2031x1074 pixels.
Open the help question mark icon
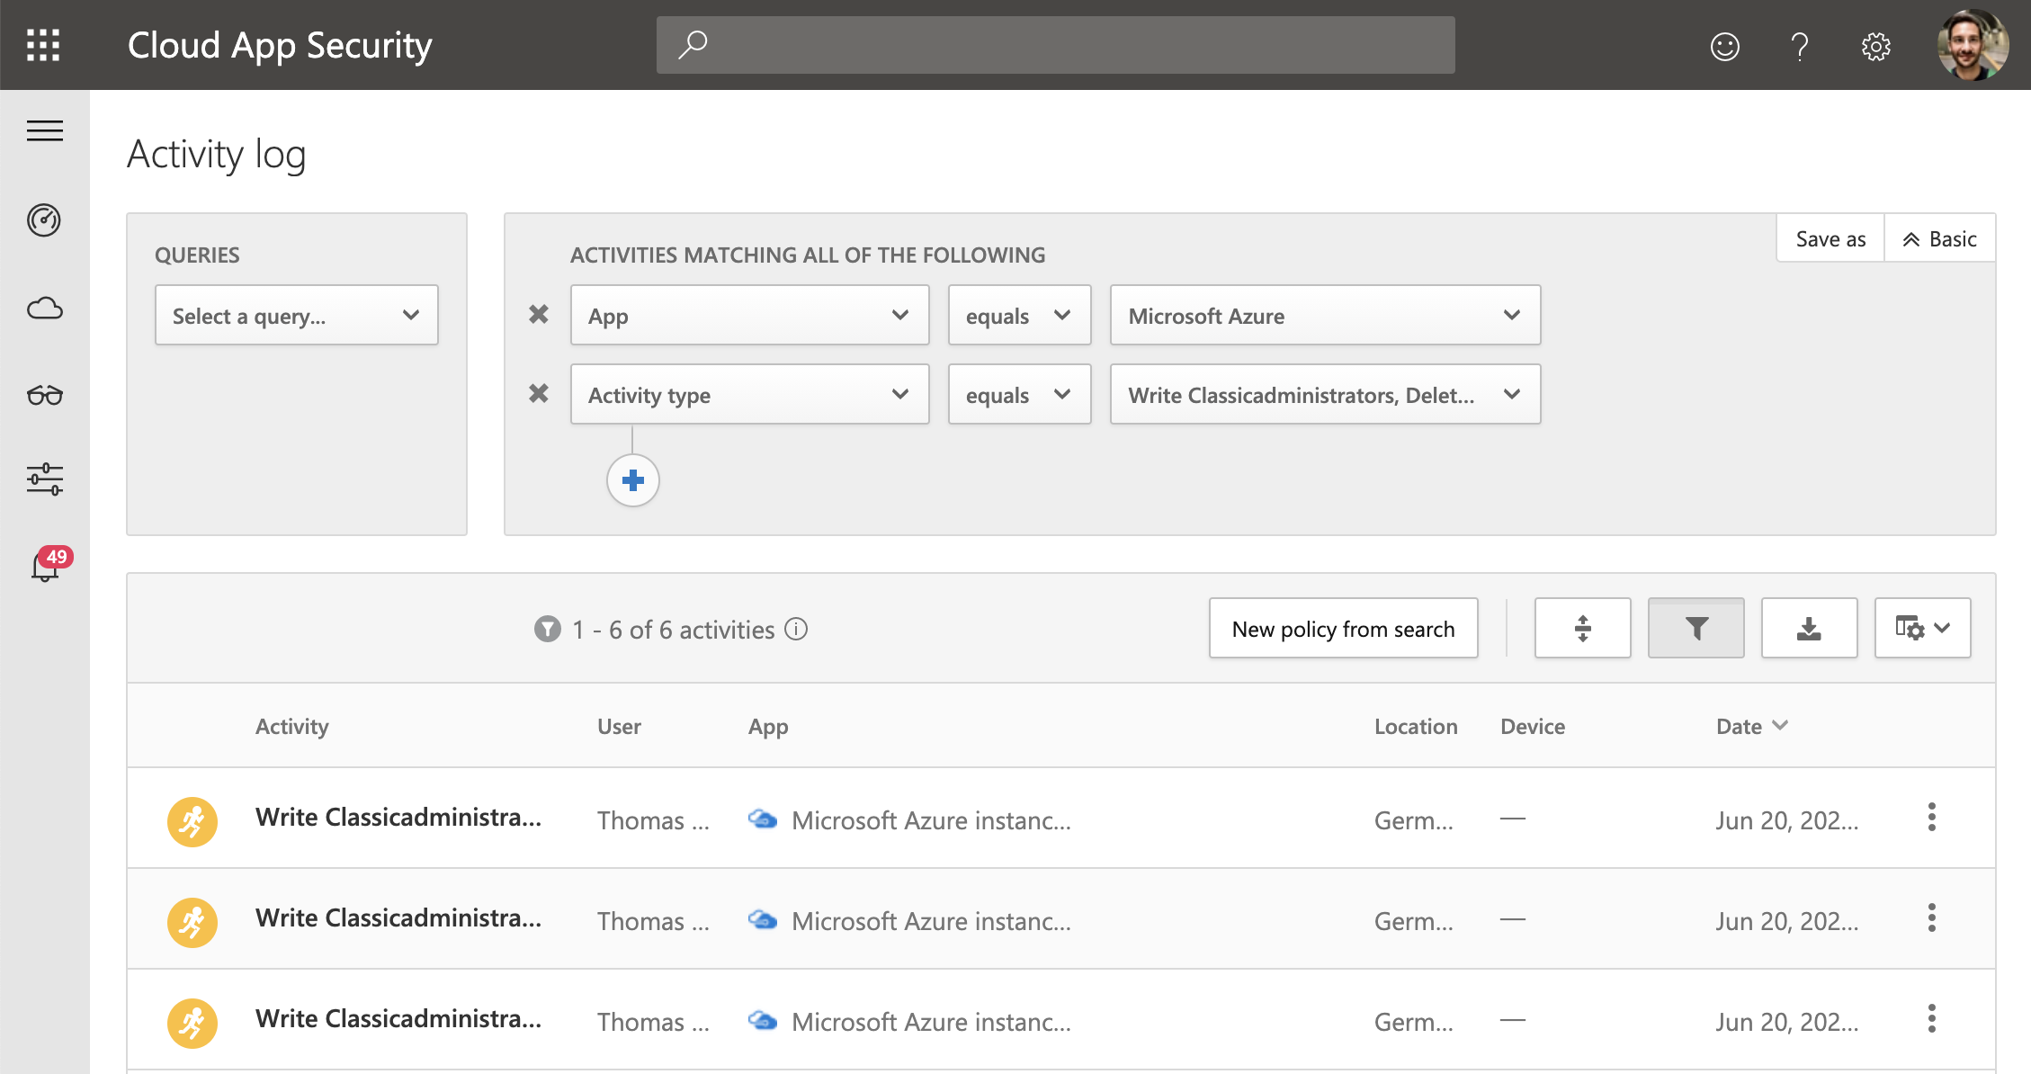pos(1799,46)
